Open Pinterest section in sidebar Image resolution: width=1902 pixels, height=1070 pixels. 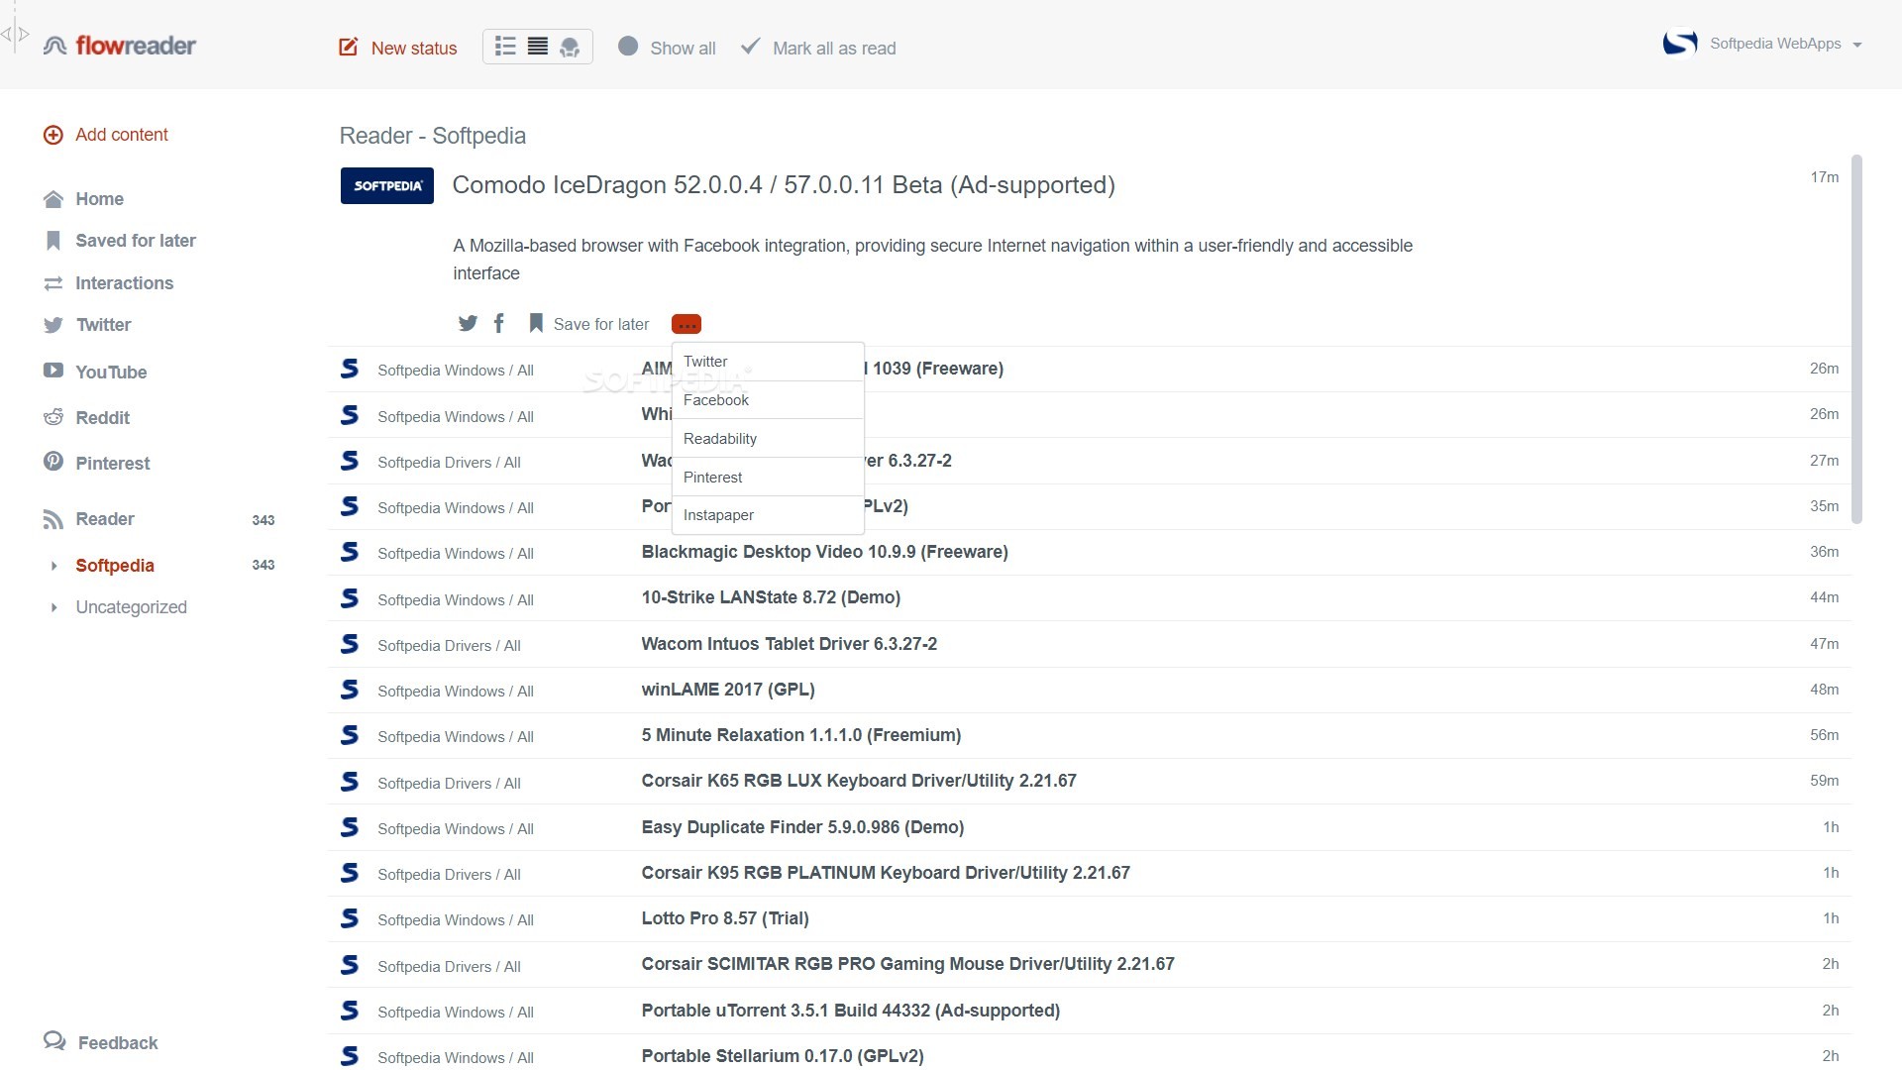click(x=112, y=463)
